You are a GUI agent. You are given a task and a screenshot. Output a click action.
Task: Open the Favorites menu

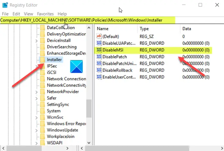[x=45, y=14]
